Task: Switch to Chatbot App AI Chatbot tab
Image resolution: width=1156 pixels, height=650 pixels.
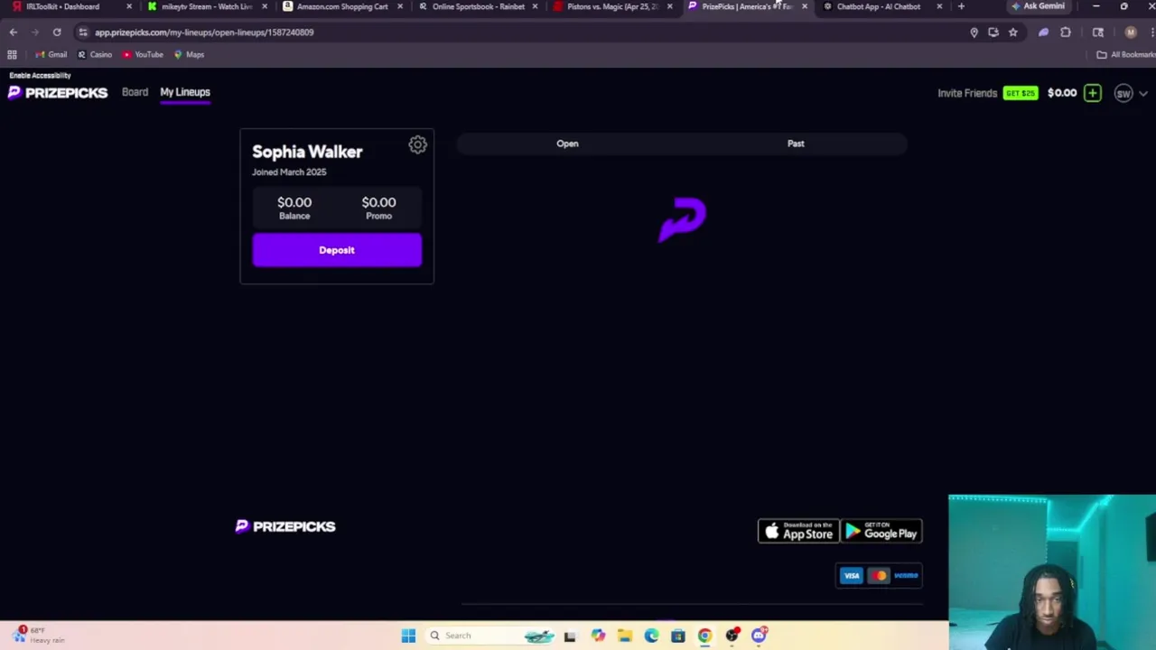Action: coord(878,6)
